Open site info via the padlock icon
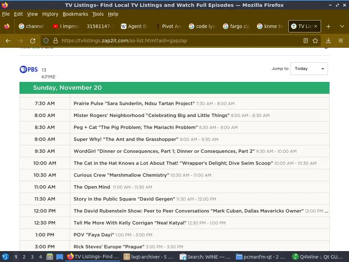349x262 pixels. coord(56,41)
